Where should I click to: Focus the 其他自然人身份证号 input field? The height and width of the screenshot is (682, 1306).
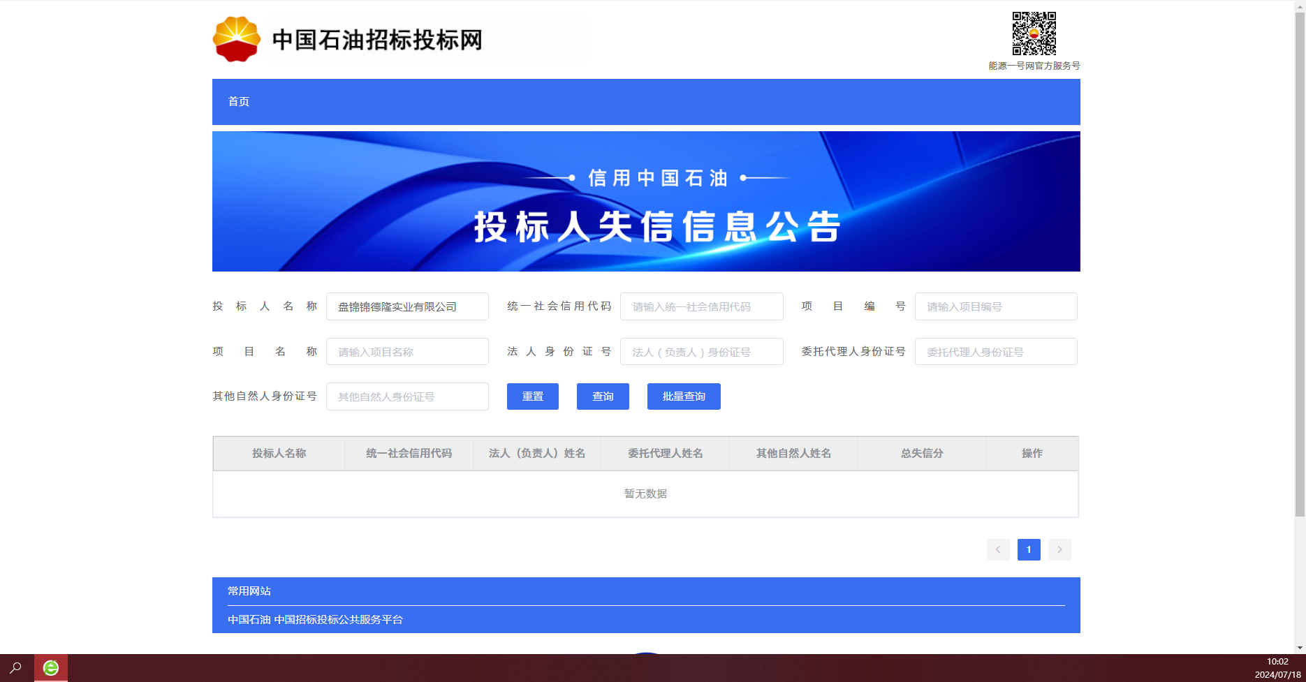point(407,396)
